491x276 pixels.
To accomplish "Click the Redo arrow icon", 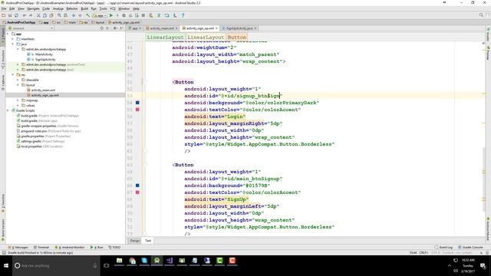I will (31, 15).
